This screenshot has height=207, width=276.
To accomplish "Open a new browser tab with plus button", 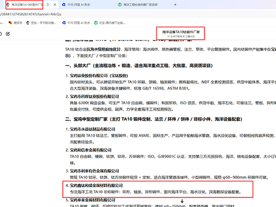I will [x=175, y=5].
